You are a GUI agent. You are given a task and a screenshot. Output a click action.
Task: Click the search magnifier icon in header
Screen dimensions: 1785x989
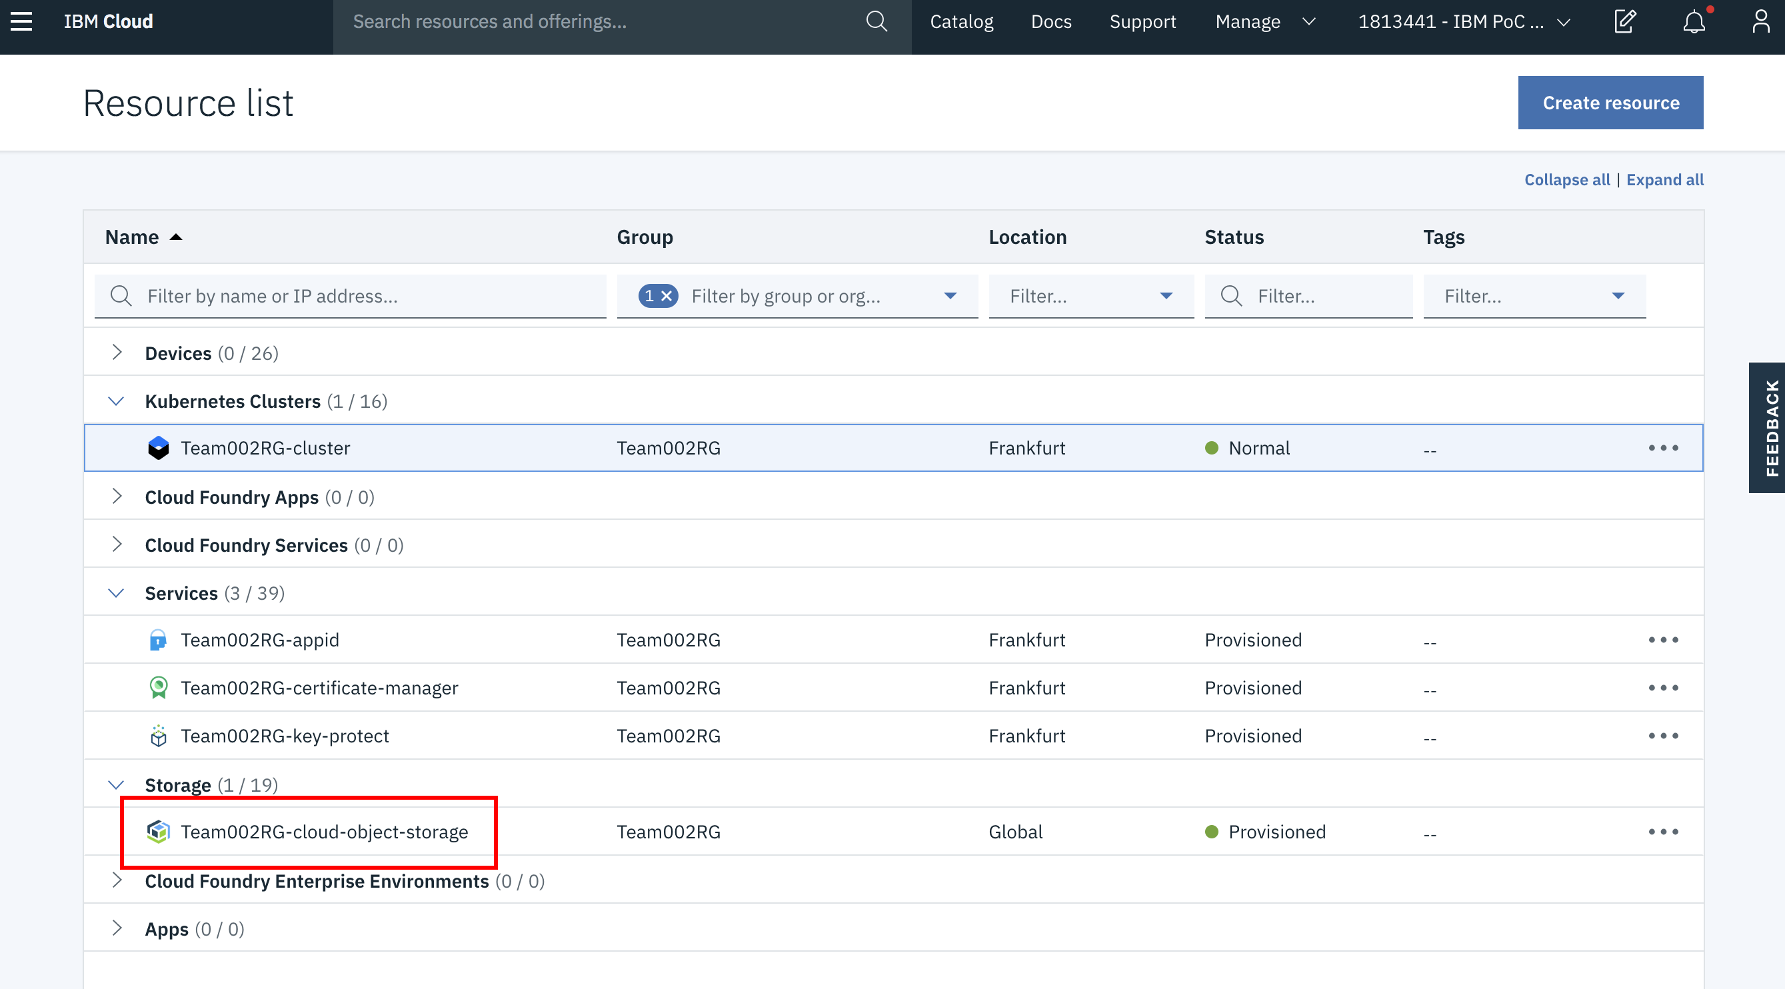pos(877,21)
